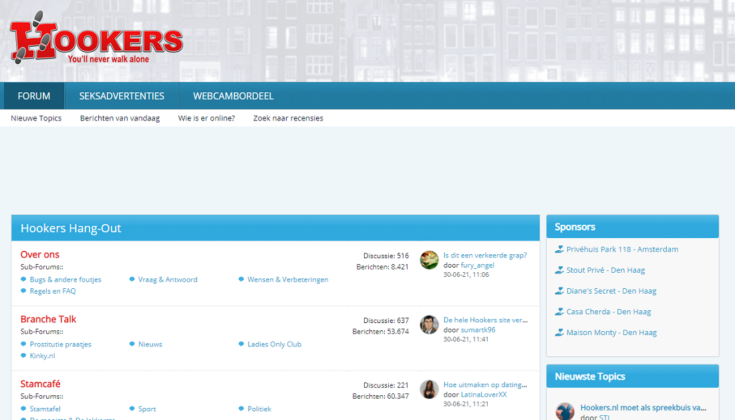Screen dimensions: 735x420
Task: Visit sponsor Diane's Secret - Den Haag
Action: tap(611, 291)
